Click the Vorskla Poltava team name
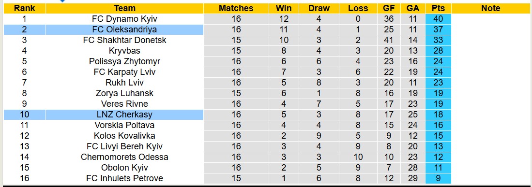The height and width of the screenshot is (187, 532). pyautogui.click(x=124, y=125)
